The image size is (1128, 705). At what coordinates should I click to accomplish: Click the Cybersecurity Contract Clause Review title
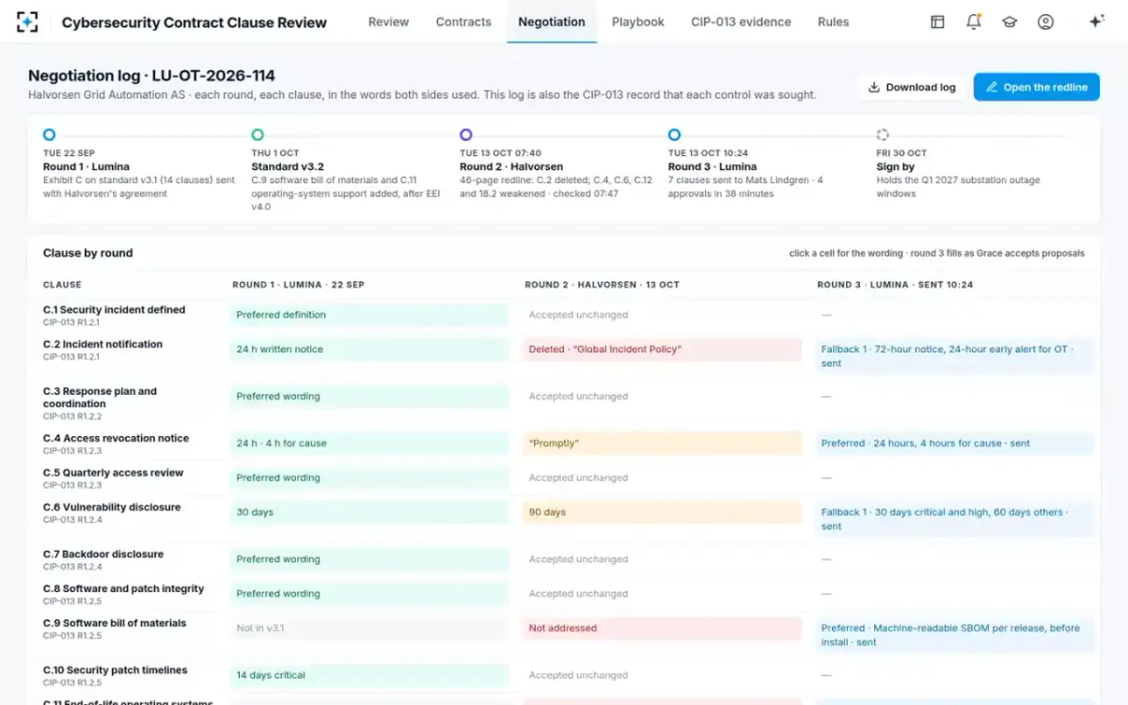point(195,23)
